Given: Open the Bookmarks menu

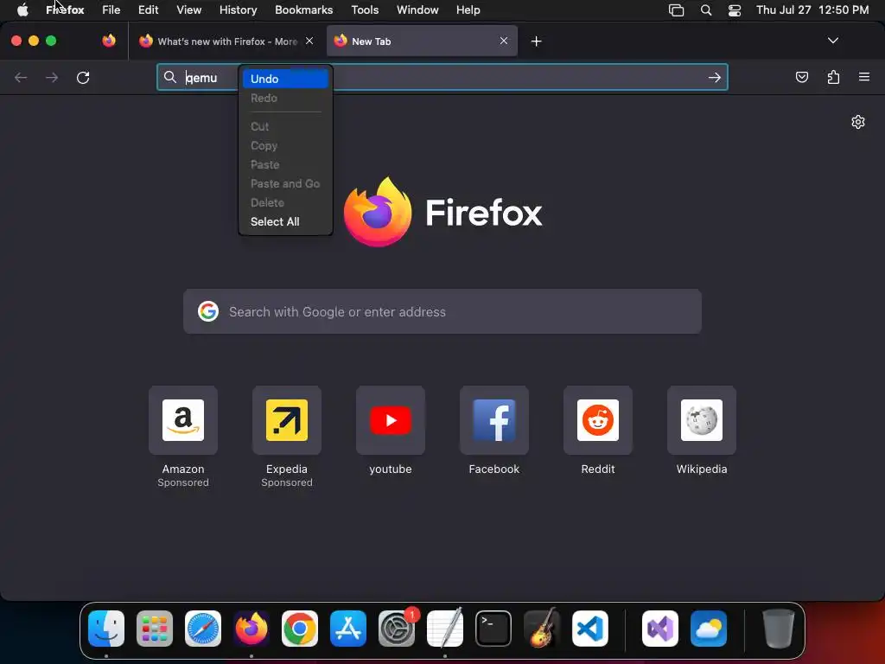Looking at the screenshot, I should (303, 10).
